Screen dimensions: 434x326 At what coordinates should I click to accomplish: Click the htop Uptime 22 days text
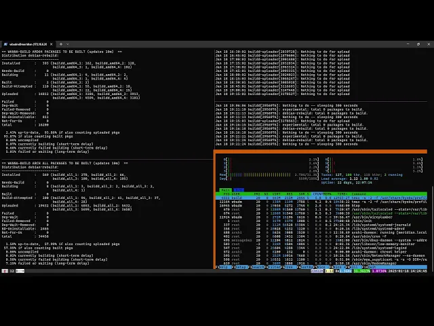347,183
